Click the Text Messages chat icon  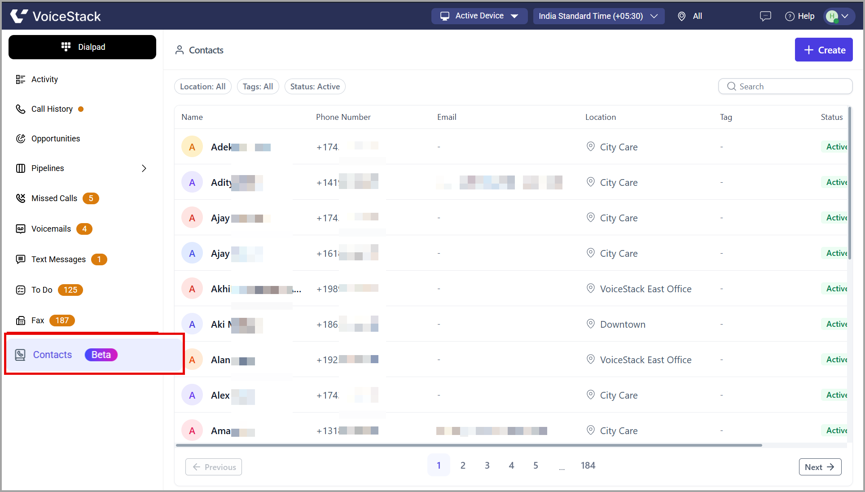coord(21,259)
